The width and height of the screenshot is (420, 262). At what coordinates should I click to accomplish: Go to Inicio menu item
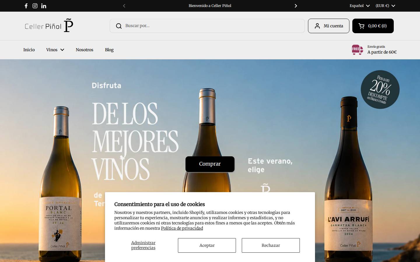tap(29, 50)
